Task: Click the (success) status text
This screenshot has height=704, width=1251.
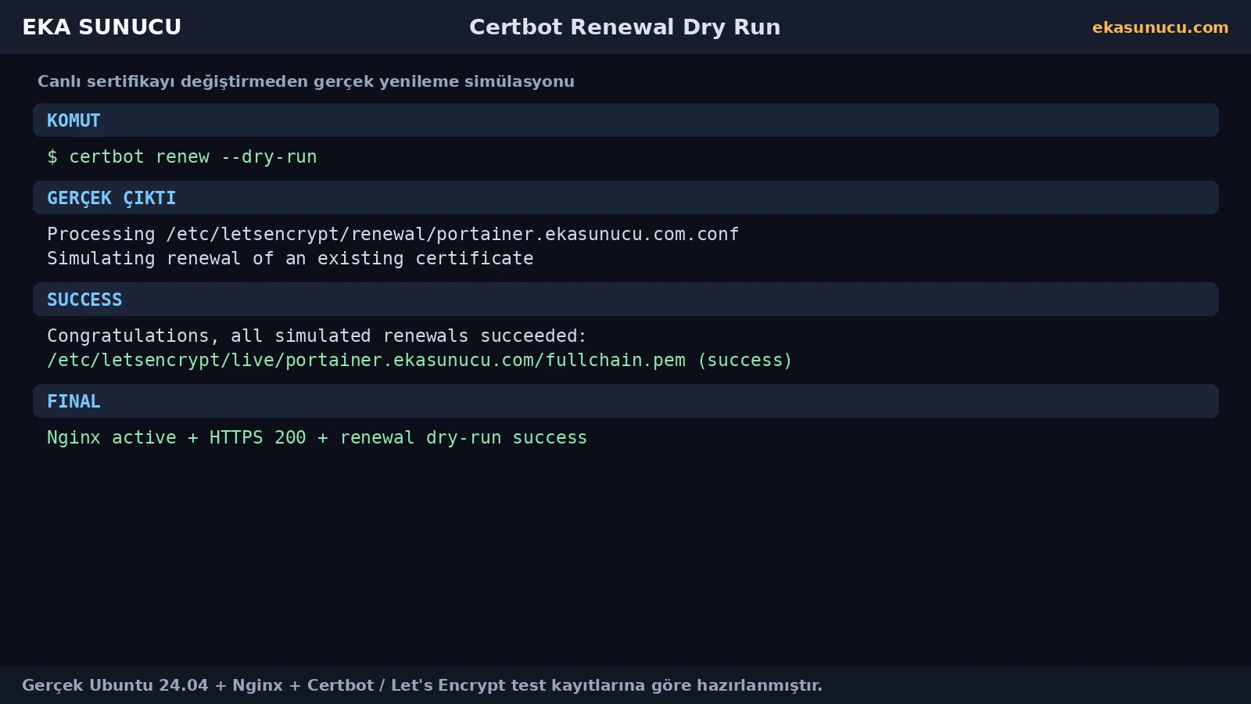Action: click(x=744, y=361)
